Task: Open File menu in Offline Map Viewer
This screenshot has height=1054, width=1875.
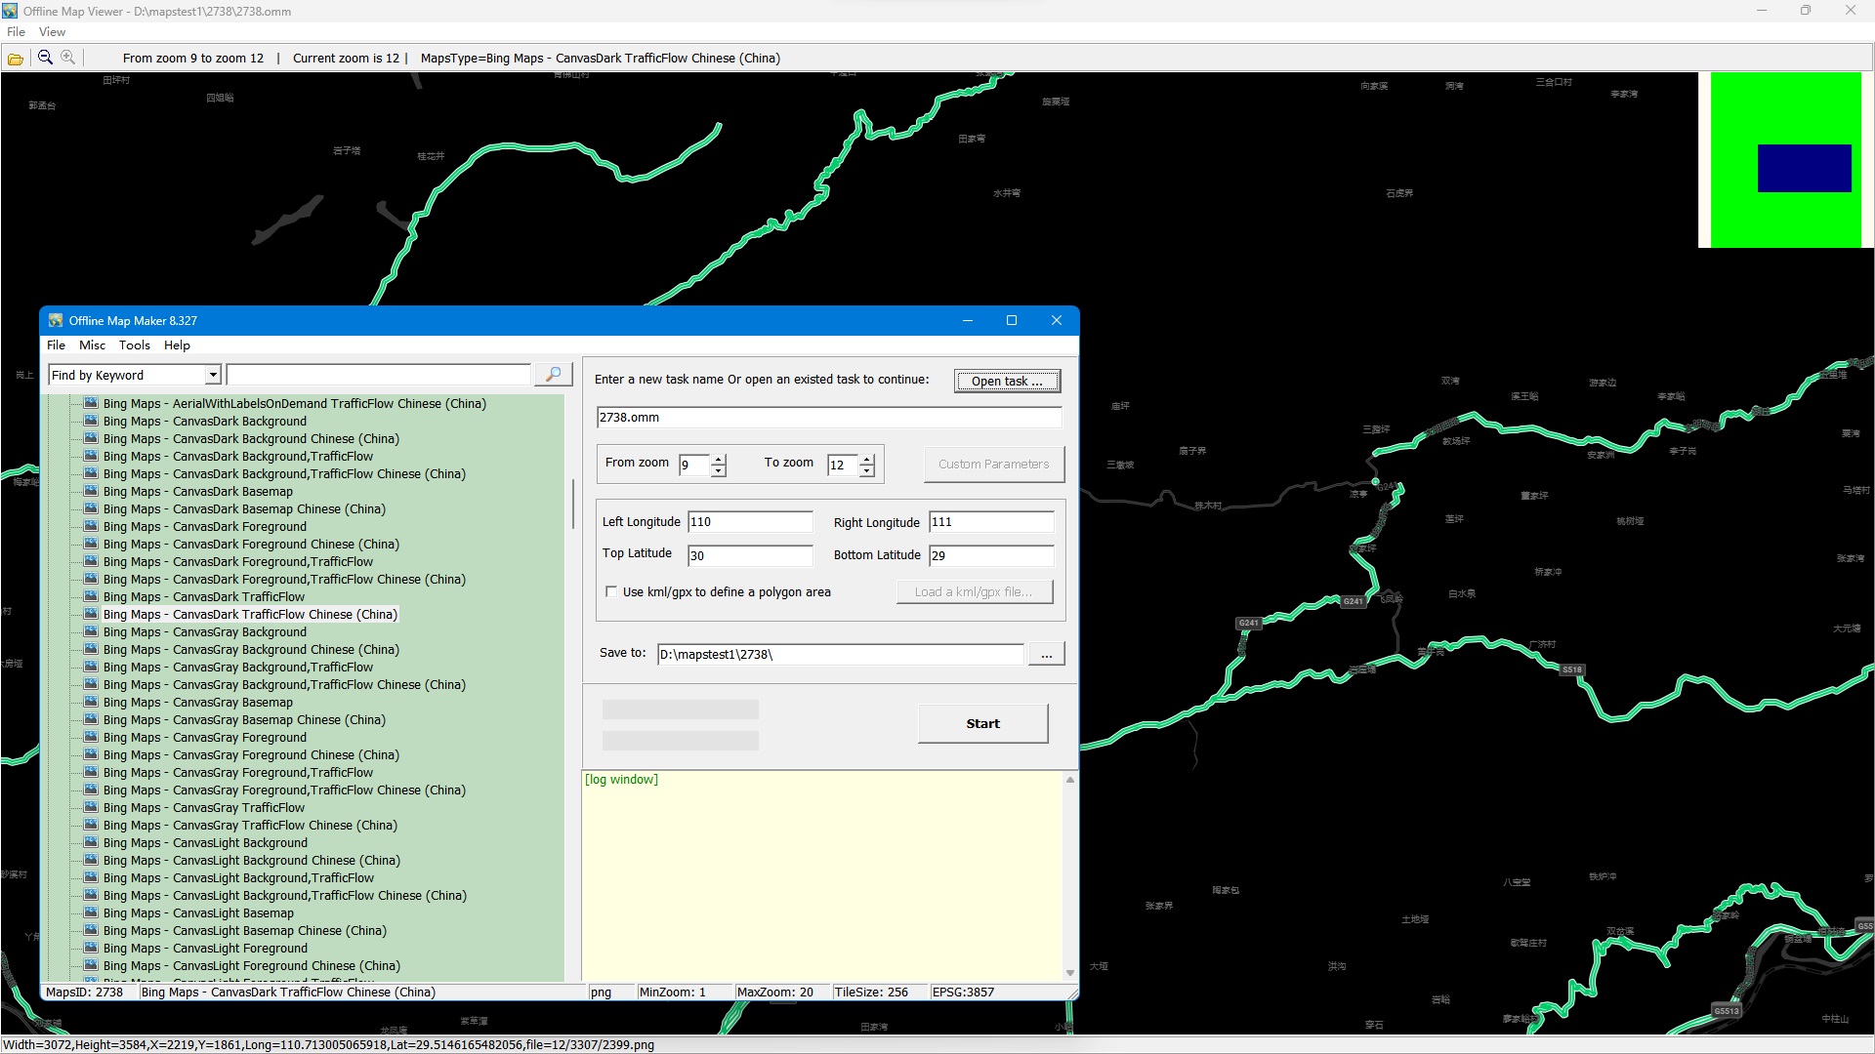Action: [16, 31]
